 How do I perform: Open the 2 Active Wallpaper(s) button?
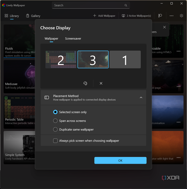(136, 16)
